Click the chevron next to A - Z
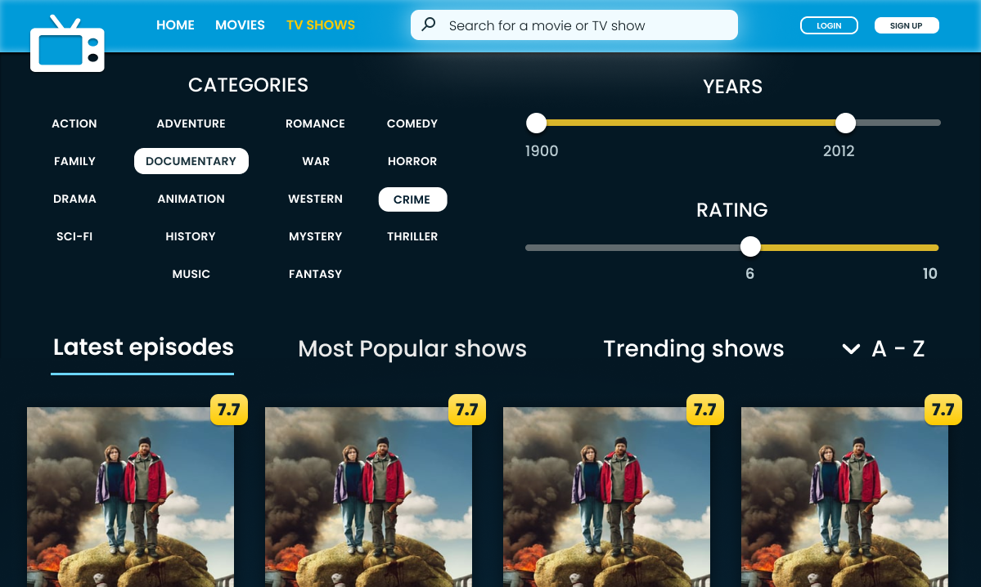This screenshot has width=981, height=587. point(850,349)
